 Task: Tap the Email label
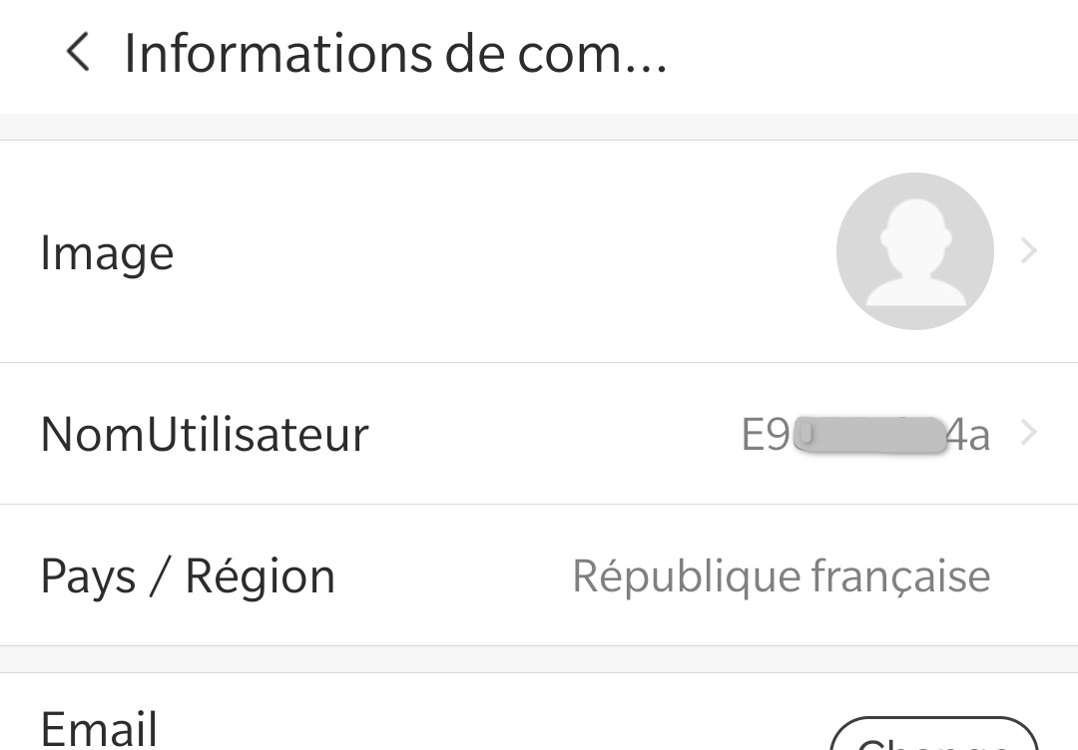tap(99, 727)
